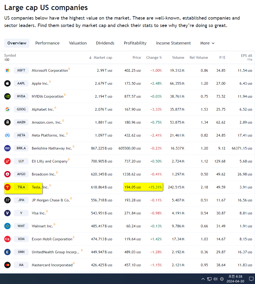
Task: Click the Exxon Mobil logo icon
Action: 7,239
